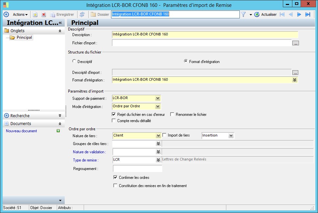Screen dimensions: 318x213
Task: Go to the next record arrow
Action: click(299, 14)
